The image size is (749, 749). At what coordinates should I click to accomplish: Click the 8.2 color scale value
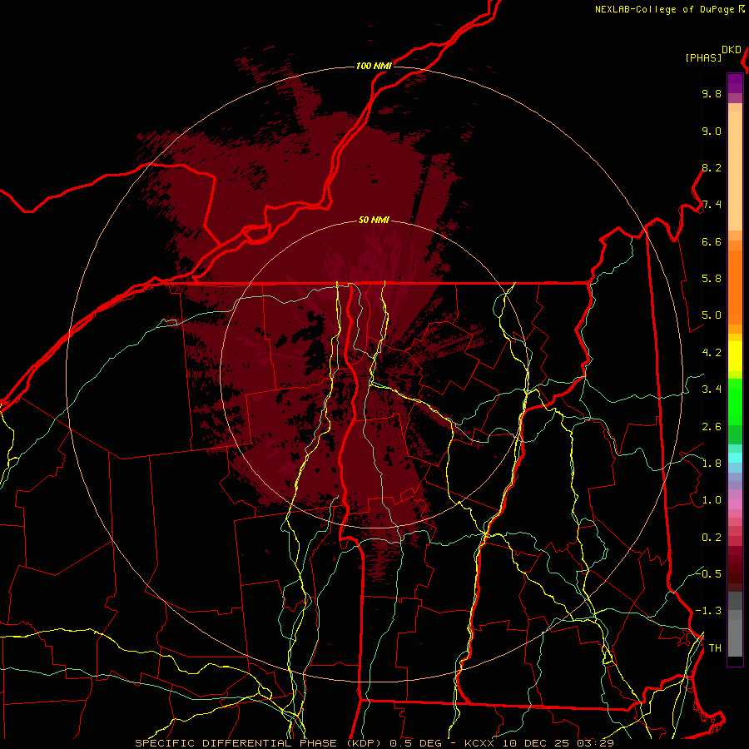(x=712, y=167)
